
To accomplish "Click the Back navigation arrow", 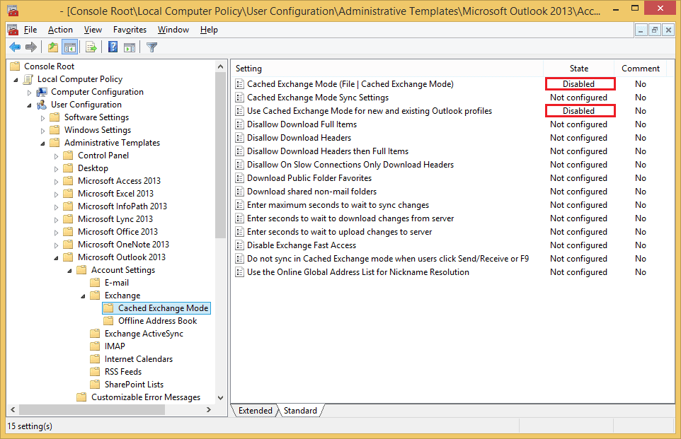I will pos(15,47).
